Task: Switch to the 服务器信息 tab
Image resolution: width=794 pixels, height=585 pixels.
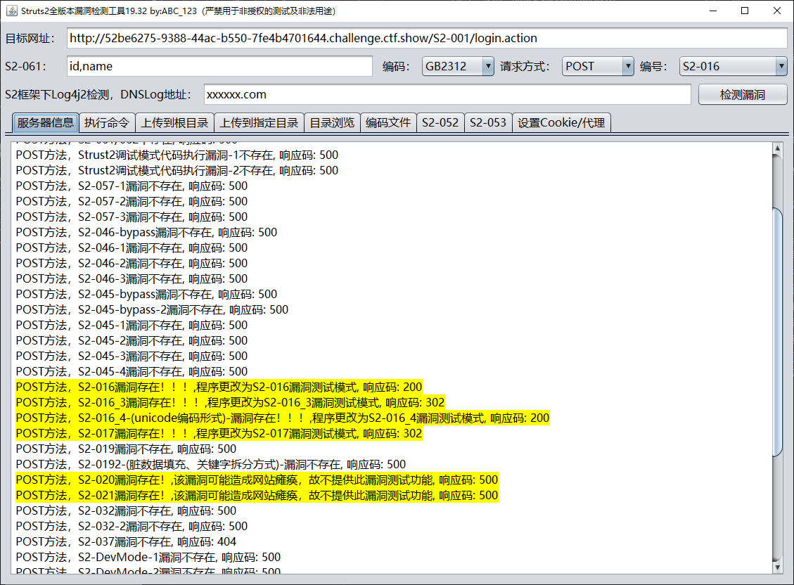Action: tap(46, 122)
